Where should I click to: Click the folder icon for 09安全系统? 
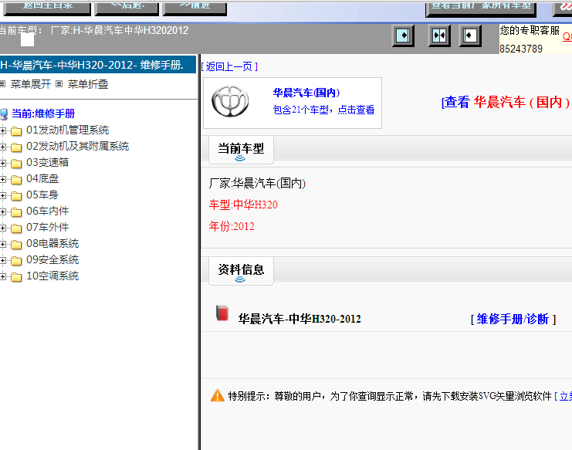16,260
